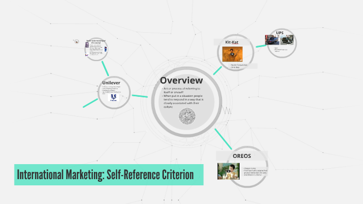The width and height of the screenshot is (363, 204).
Task: Select the teal connector joining Kit-Kat and UPS
Action: [x=261, y=46]
